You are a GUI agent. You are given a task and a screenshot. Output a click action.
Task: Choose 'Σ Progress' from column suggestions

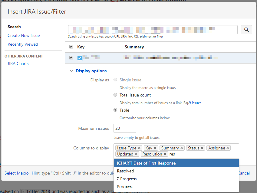(x=176, y=179)
